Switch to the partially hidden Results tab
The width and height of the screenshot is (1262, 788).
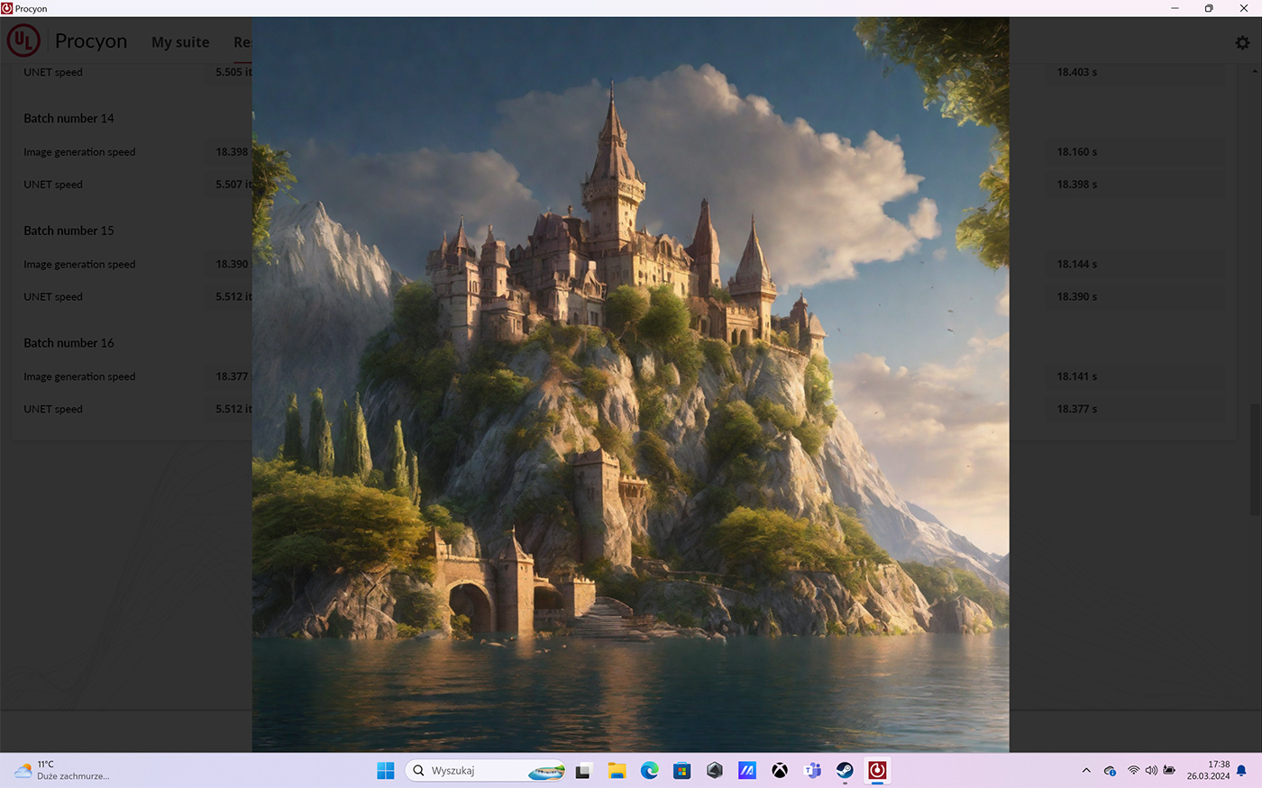pyautogui.click(x=242, y=42)
